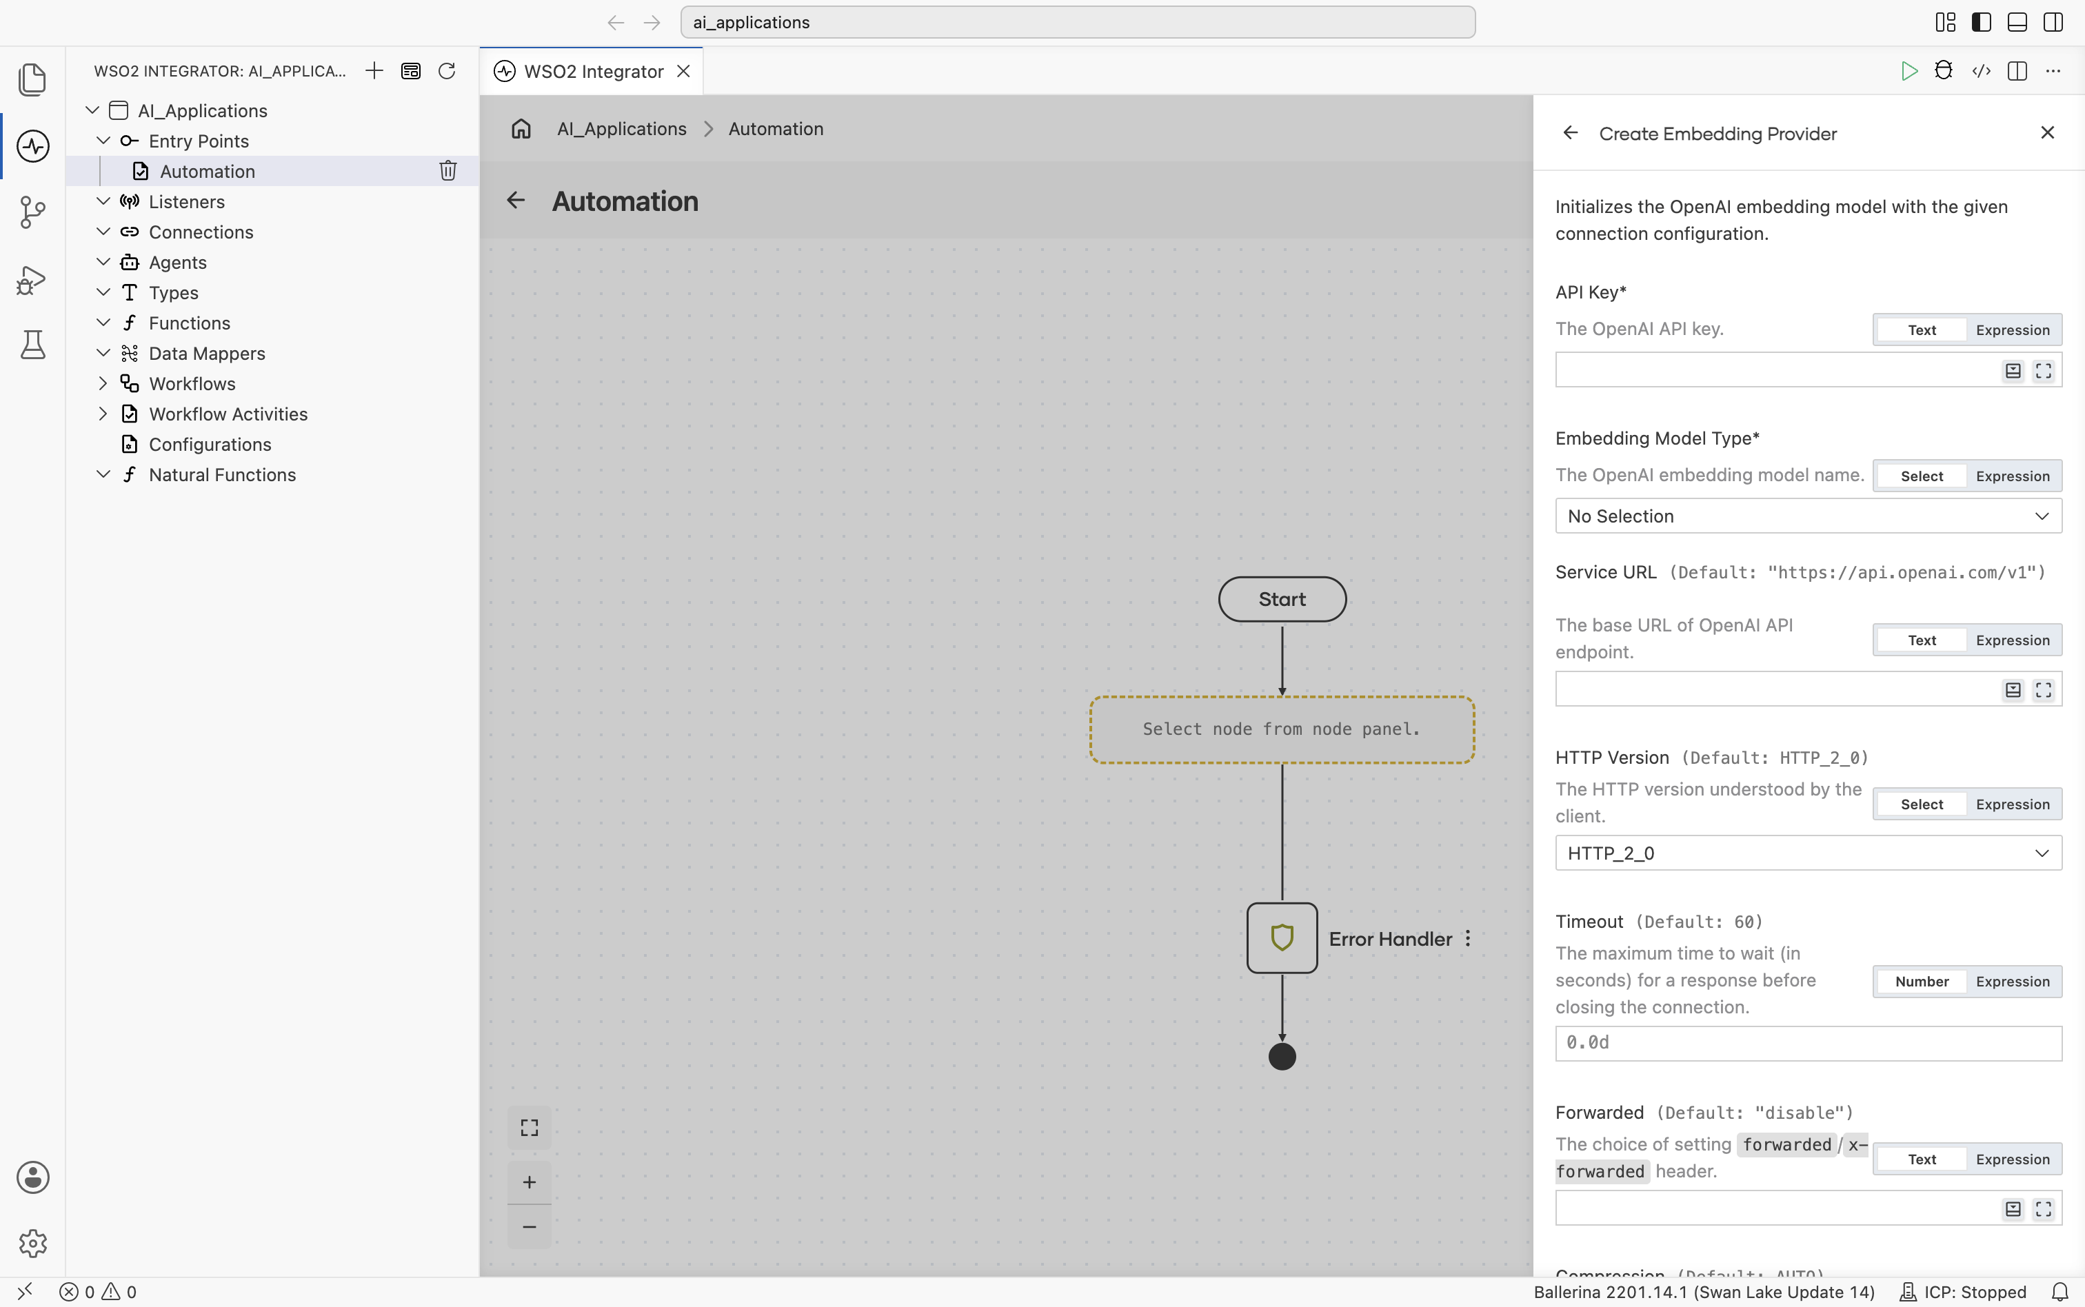Viewport: 2085px width, 1307px height.
Task: Open the Accounts icon in activity bar
Action: point(33,1177)
